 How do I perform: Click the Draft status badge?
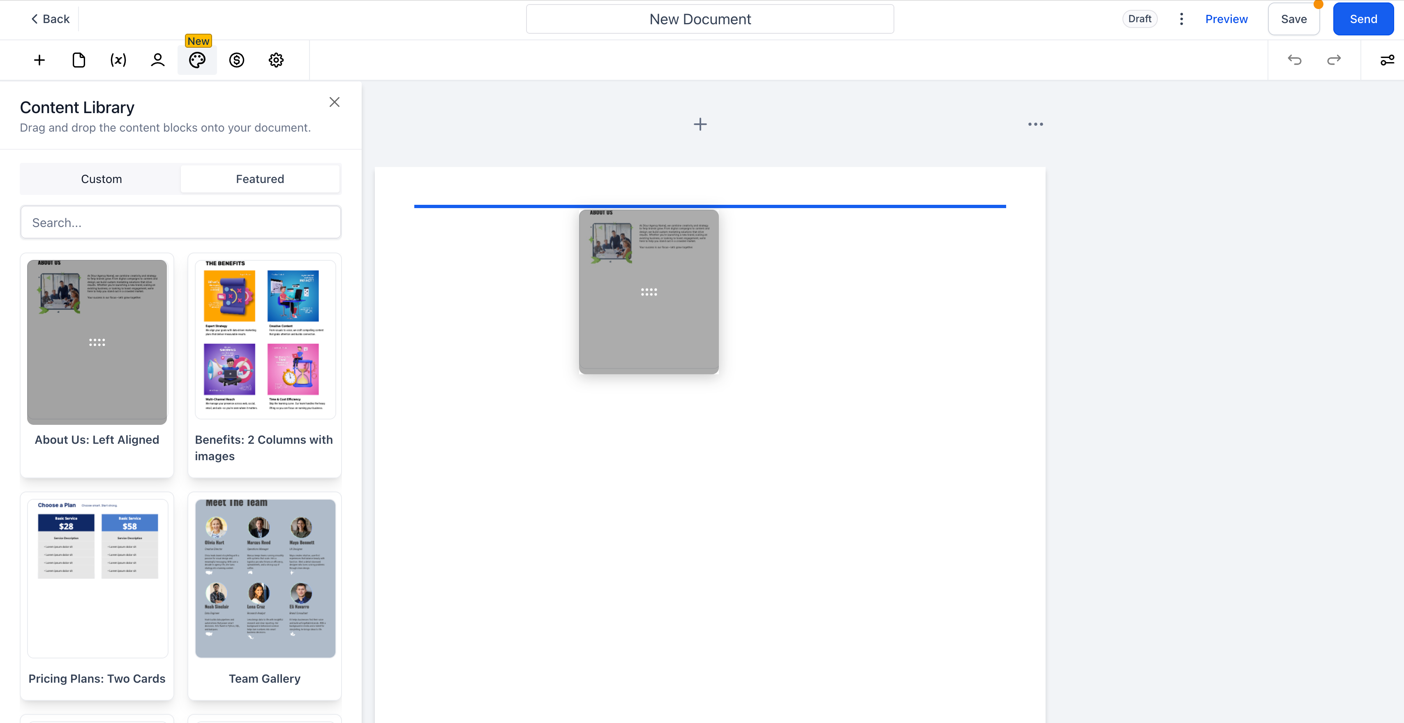tap(1140, 19)
